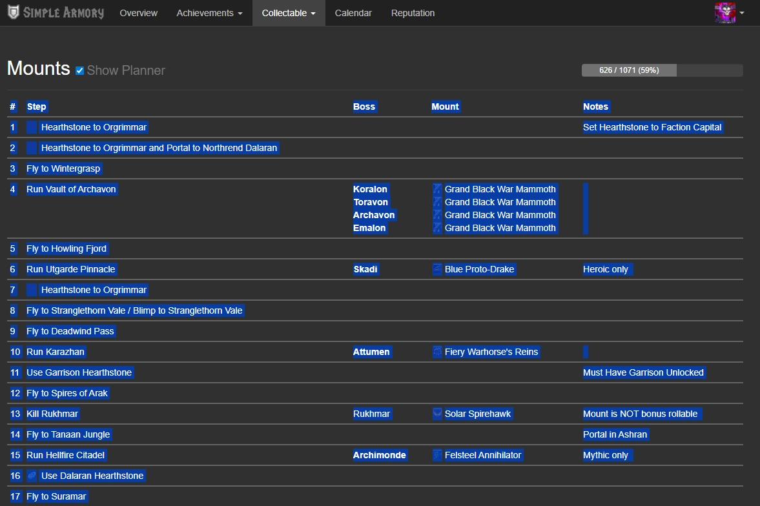Click the Fly to Suramar step

pyautogui.click(x=56, y=496)
